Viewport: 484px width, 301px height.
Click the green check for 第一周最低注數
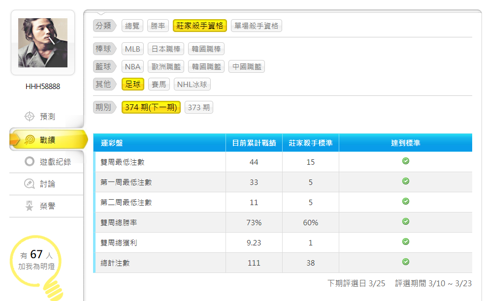pos(406,181)
